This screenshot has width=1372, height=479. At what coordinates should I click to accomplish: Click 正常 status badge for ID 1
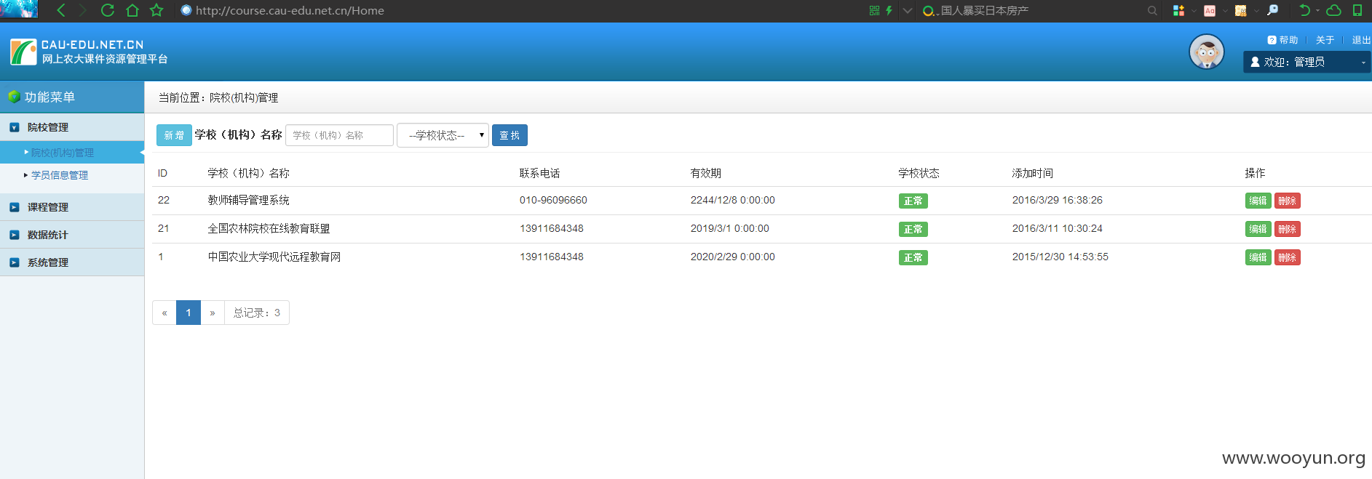point(913,258)
